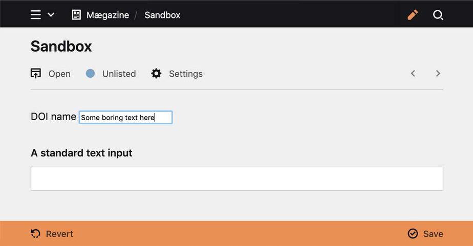Click the Open preview icon
The width and height of the screenshot is (473, 246).
pyautogui.click(x=36, y=74)
